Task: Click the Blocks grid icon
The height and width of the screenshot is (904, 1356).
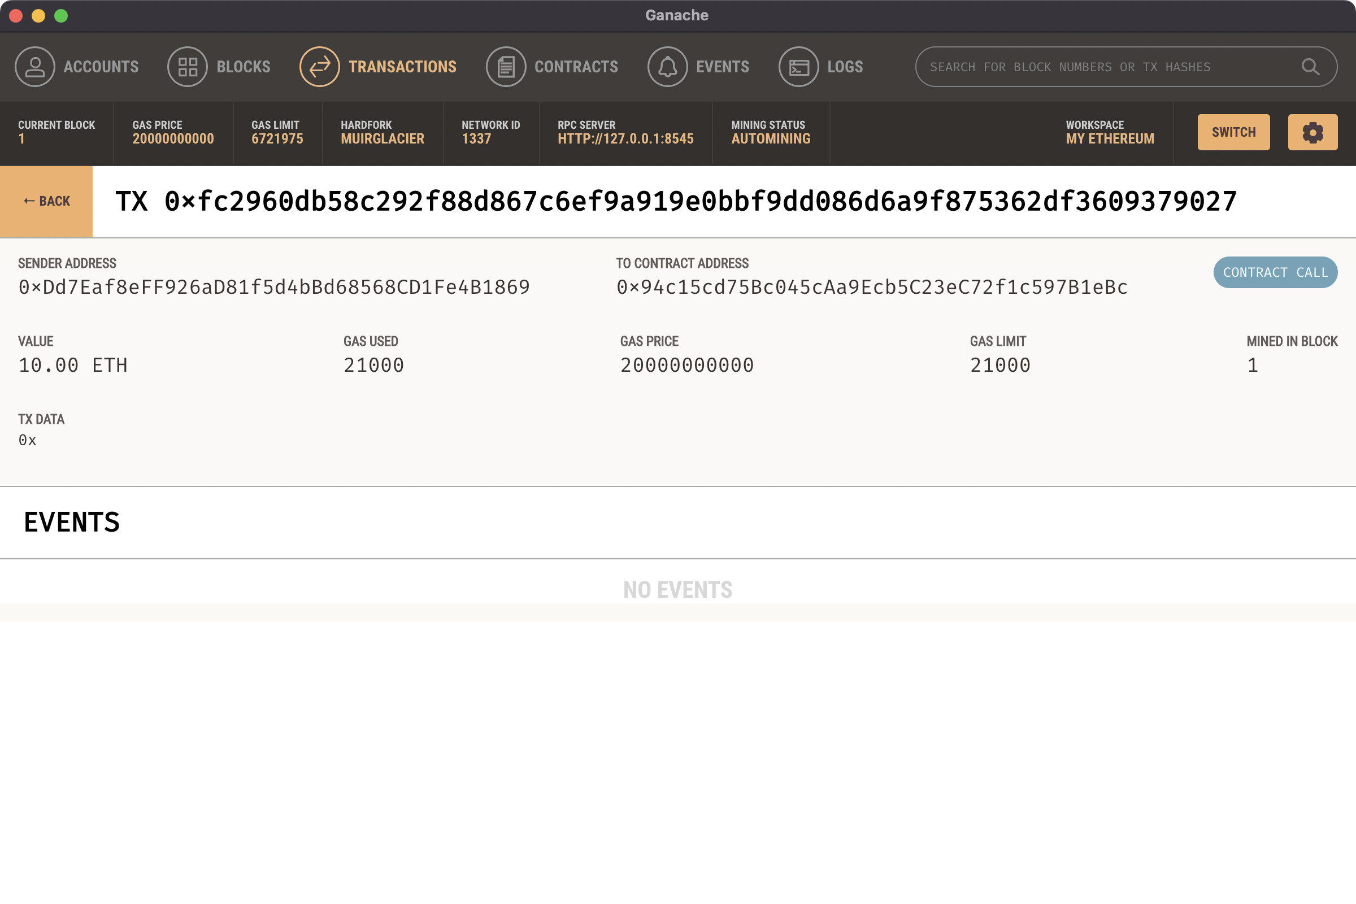Action: (188, 67)
